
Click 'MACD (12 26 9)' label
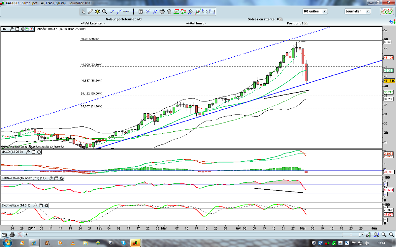click(x=13, y=152)
